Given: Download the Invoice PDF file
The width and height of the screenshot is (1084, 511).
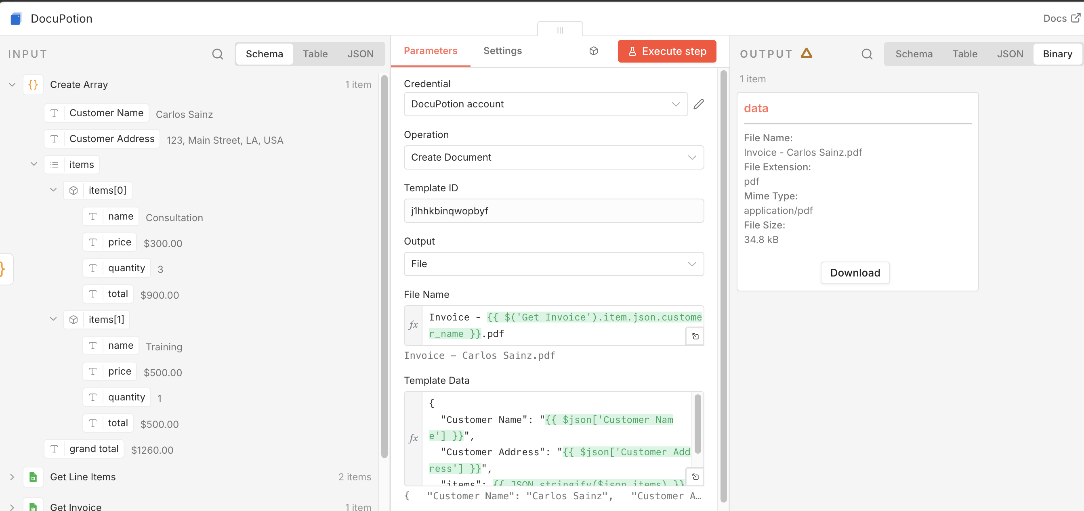Looking at the screenshot, I should tap(855, 273).
